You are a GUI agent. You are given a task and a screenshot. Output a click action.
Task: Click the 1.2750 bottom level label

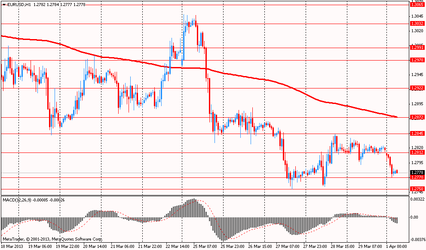coord(417,189)
